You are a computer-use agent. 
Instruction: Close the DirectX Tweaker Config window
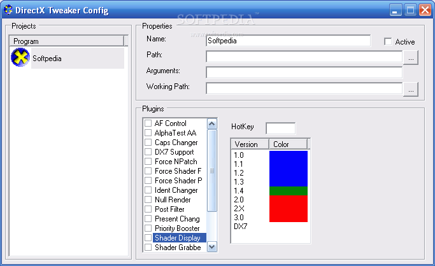(425, 10)
